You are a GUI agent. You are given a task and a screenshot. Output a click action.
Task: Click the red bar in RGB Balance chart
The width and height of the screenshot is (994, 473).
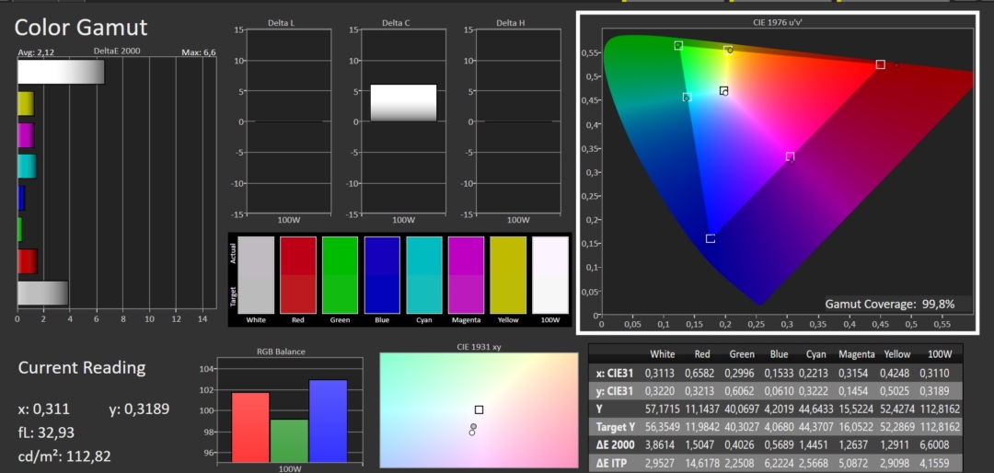coord(250,425)
